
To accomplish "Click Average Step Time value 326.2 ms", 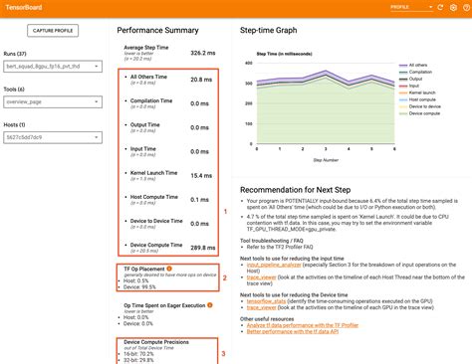I will (x=203, y=53).
